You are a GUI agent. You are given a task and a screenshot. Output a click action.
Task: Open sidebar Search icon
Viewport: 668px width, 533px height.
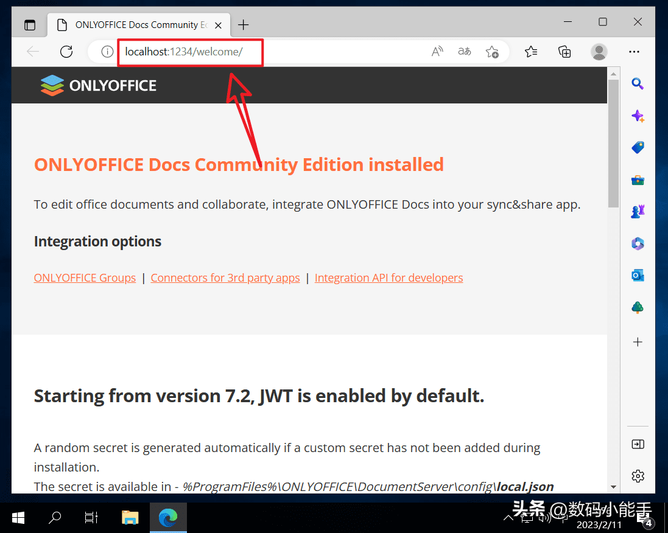pos(638,84)
